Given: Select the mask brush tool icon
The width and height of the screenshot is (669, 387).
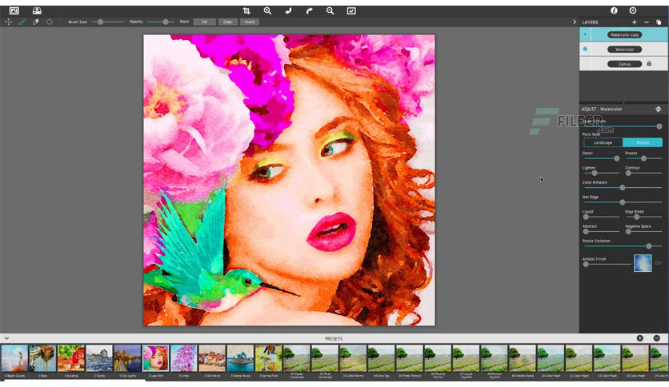Looking at the screenshot, I should (x=22, y=22).
